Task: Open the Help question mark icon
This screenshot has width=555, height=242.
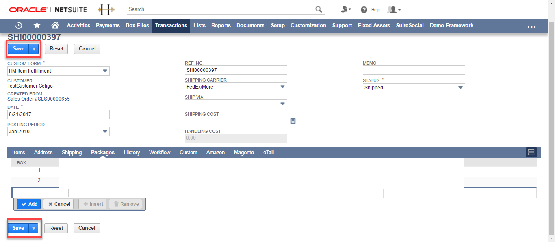Action: tap(364, 10)
